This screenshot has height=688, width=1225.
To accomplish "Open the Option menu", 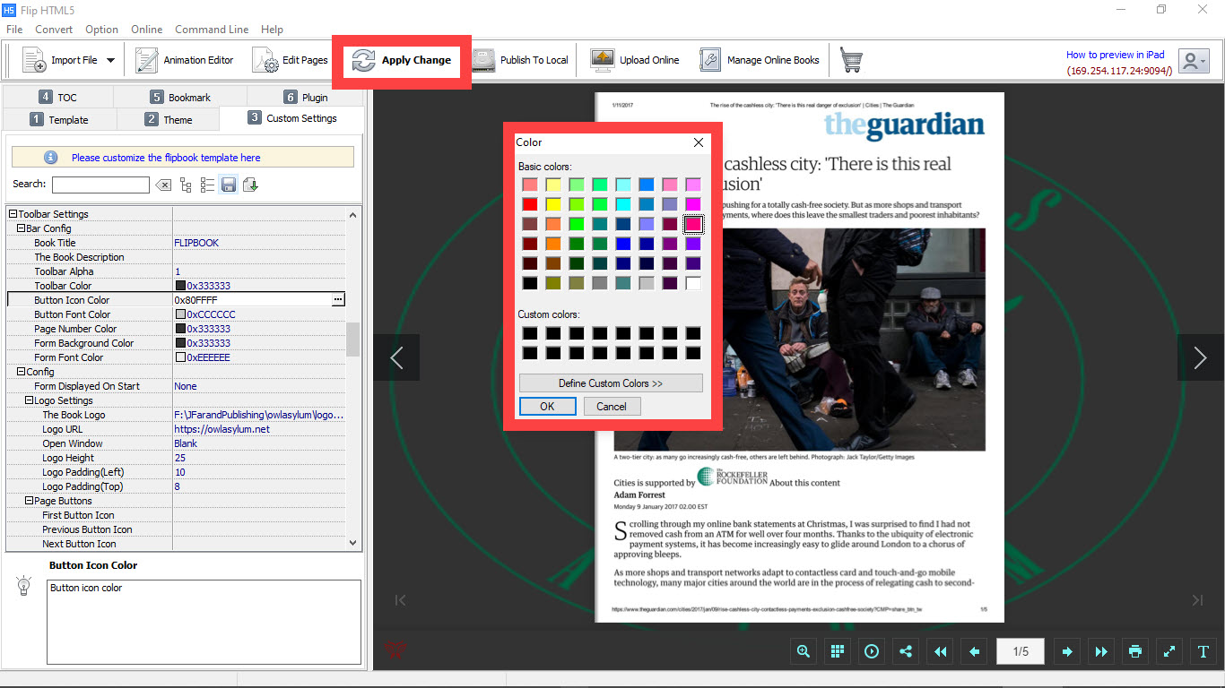I will pyautogui.click(x=101, y=30).
